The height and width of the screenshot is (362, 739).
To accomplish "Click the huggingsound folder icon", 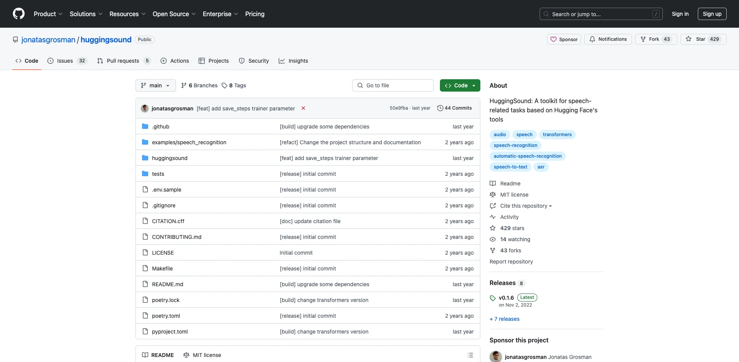I will 145,158.
